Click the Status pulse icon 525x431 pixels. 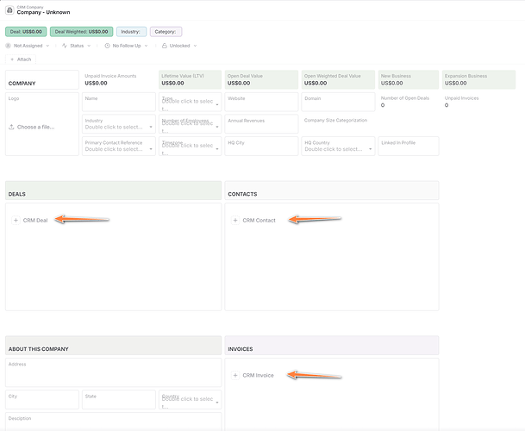[65, 46]
